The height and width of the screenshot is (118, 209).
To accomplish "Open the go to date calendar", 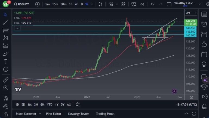I will coord(78,104).
